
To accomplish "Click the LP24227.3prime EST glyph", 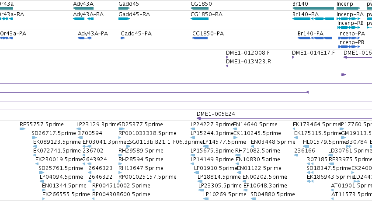I will [193, 129].
